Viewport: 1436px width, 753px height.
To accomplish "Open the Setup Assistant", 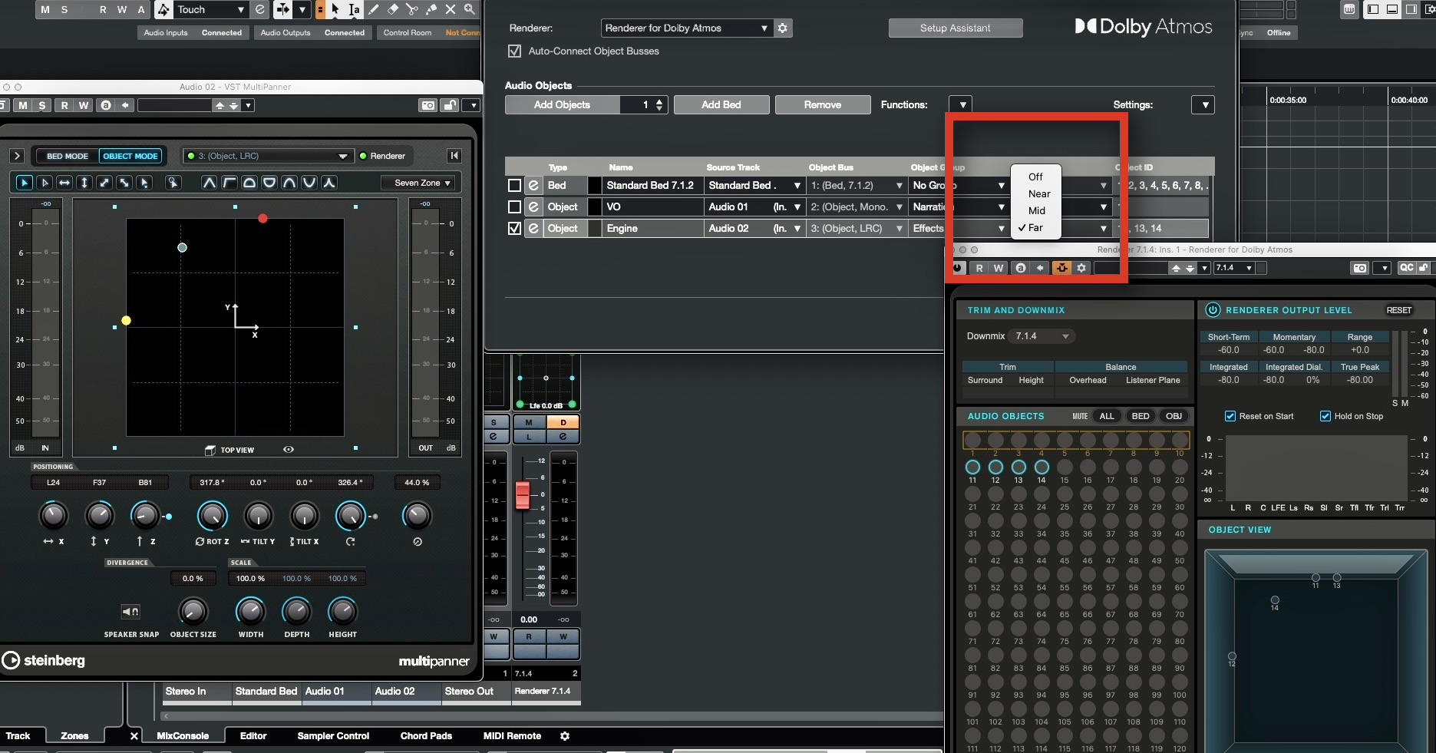I will pos(956,28).
